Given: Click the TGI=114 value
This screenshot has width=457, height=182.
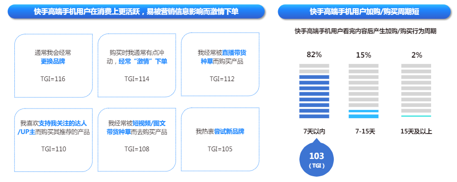Looking at the screenshot, I should click(x=137, y=79).
